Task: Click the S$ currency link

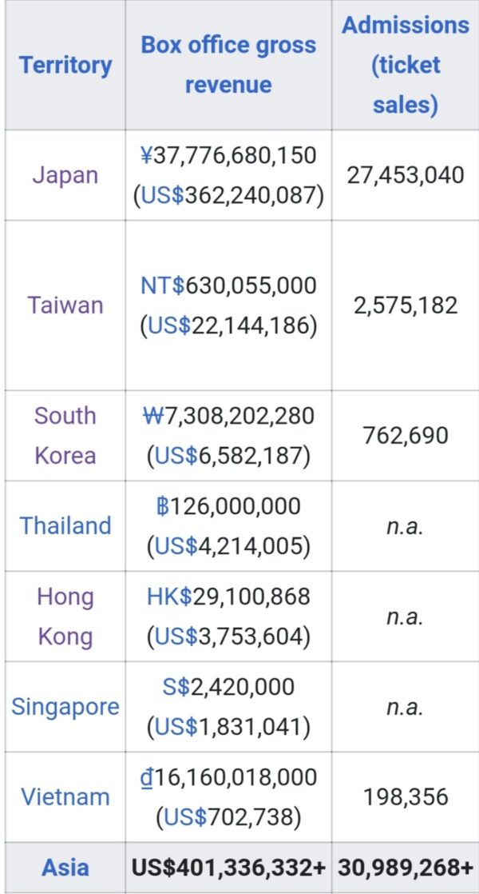Action: click(x=177, y=687)
